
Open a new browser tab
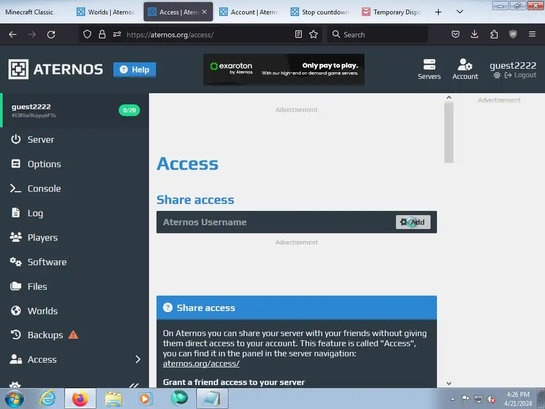point(439,12)
